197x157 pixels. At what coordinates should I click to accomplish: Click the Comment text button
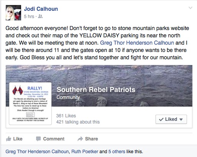click(x=54, y=139)
